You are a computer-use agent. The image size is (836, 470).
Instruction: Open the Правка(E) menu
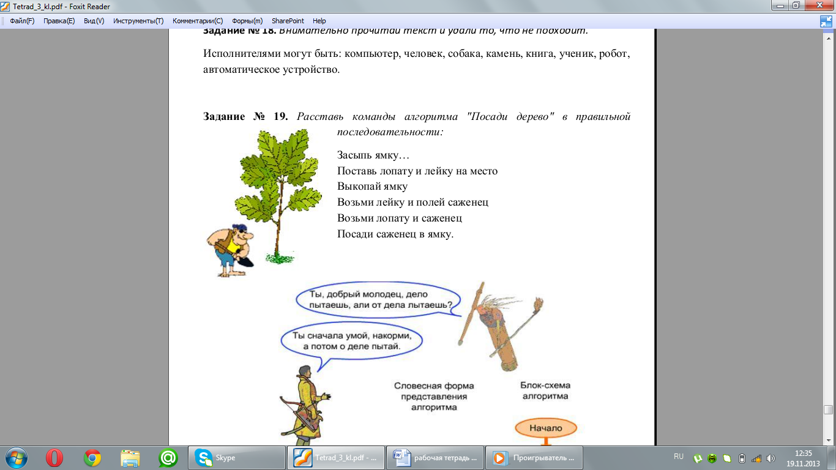pos(59,21)
